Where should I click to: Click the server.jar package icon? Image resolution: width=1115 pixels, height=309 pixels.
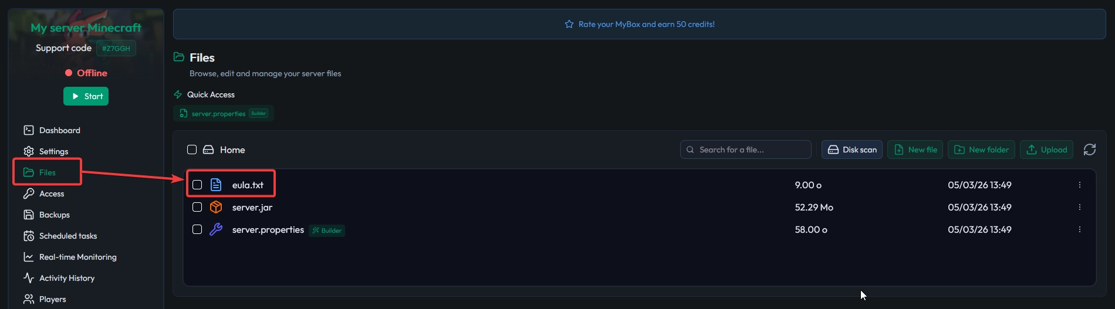coord(216,207)
